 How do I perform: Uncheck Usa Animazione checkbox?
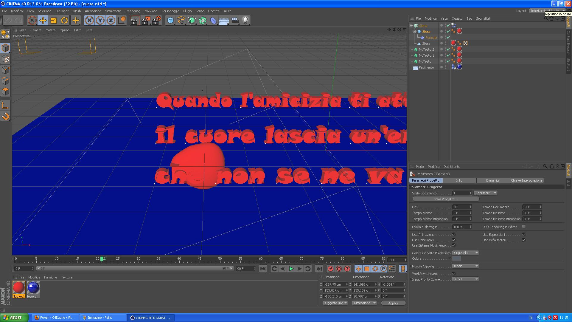(x=454, y=235)
